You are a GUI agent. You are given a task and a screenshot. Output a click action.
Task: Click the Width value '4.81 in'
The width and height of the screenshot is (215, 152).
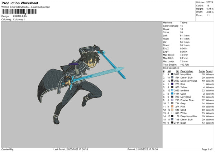[x=210, y=12]
